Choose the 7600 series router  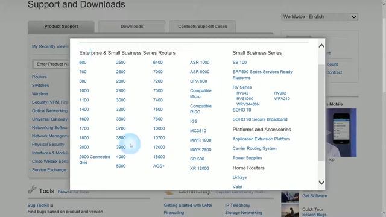(158, 119)
